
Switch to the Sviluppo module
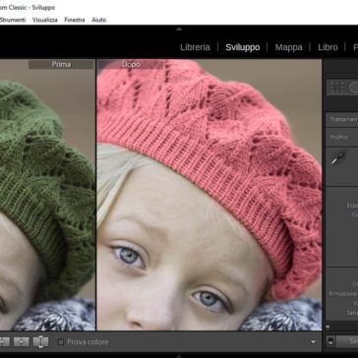click(243, 47)
